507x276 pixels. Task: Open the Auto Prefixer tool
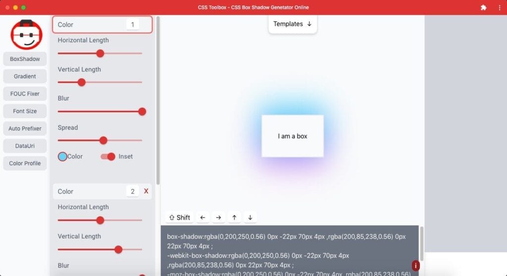pyautogui.click(x=25, y=129)
